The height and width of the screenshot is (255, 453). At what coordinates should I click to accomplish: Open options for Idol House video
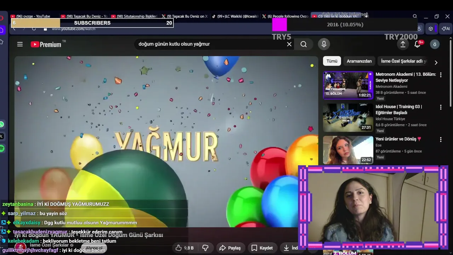tap(441, 107)
